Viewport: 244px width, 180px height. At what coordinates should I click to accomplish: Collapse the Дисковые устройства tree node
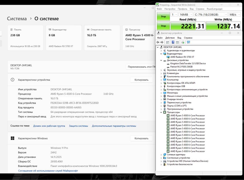pyautogui.click(x=161, y=60)
